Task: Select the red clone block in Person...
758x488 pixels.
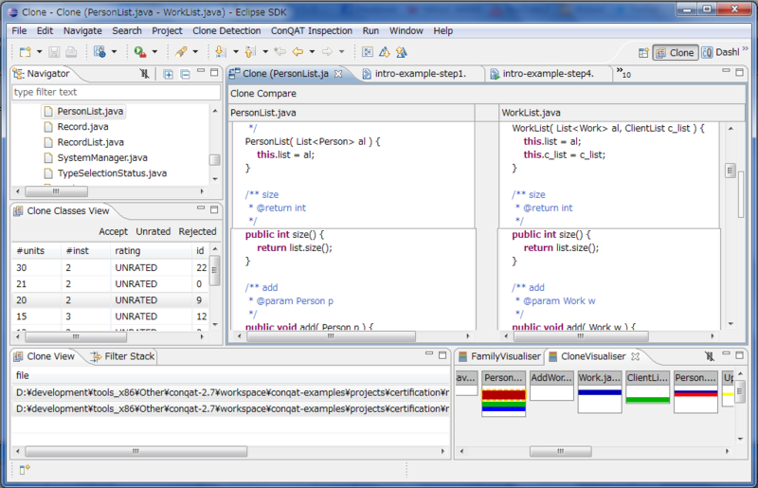Action: [503, 394]
